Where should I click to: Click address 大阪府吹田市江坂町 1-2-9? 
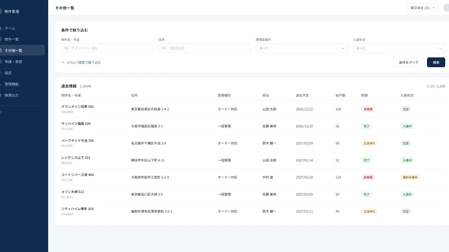click(150, 177)
